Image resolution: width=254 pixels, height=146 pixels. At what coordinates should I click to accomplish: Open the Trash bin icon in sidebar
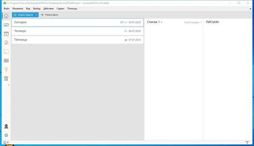pyautogui.click(x=6, y=78)
